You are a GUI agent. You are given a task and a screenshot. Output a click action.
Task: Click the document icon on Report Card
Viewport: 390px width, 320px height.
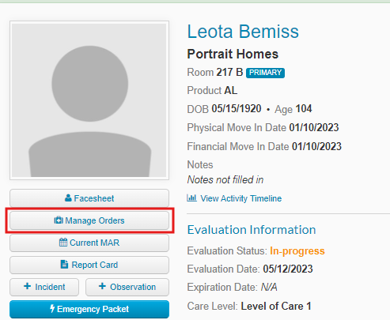pos(64,265)
